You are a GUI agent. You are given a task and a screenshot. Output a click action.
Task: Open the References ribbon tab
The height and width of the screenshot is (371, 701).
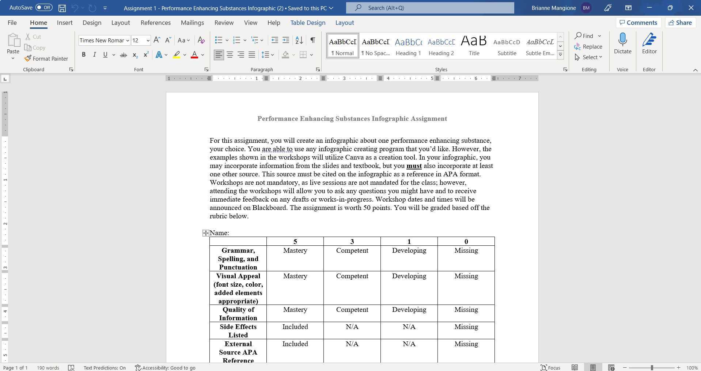coord(155,23)
